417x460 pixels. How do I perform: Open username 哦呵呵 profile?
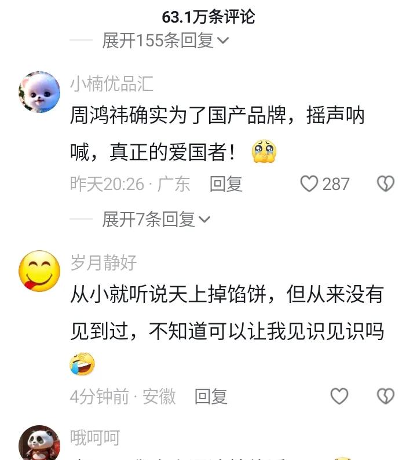pos(95,437)
